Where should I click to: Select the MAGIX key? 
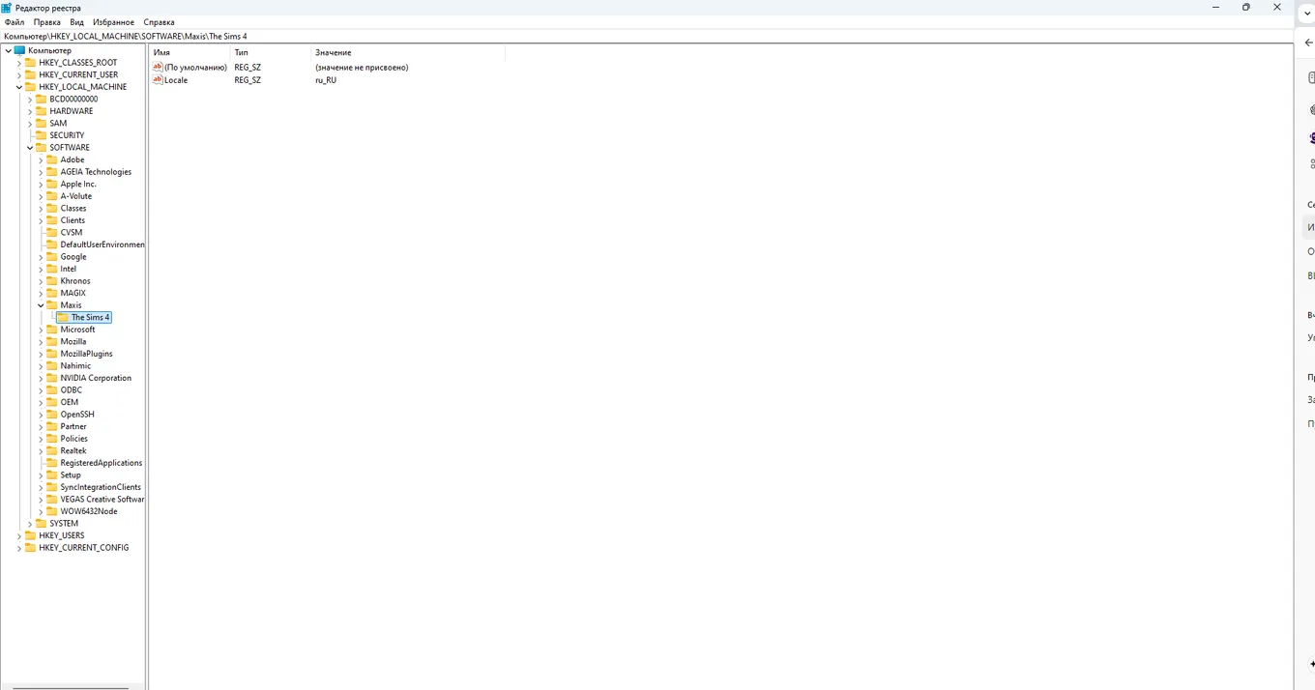coord(73,293)
